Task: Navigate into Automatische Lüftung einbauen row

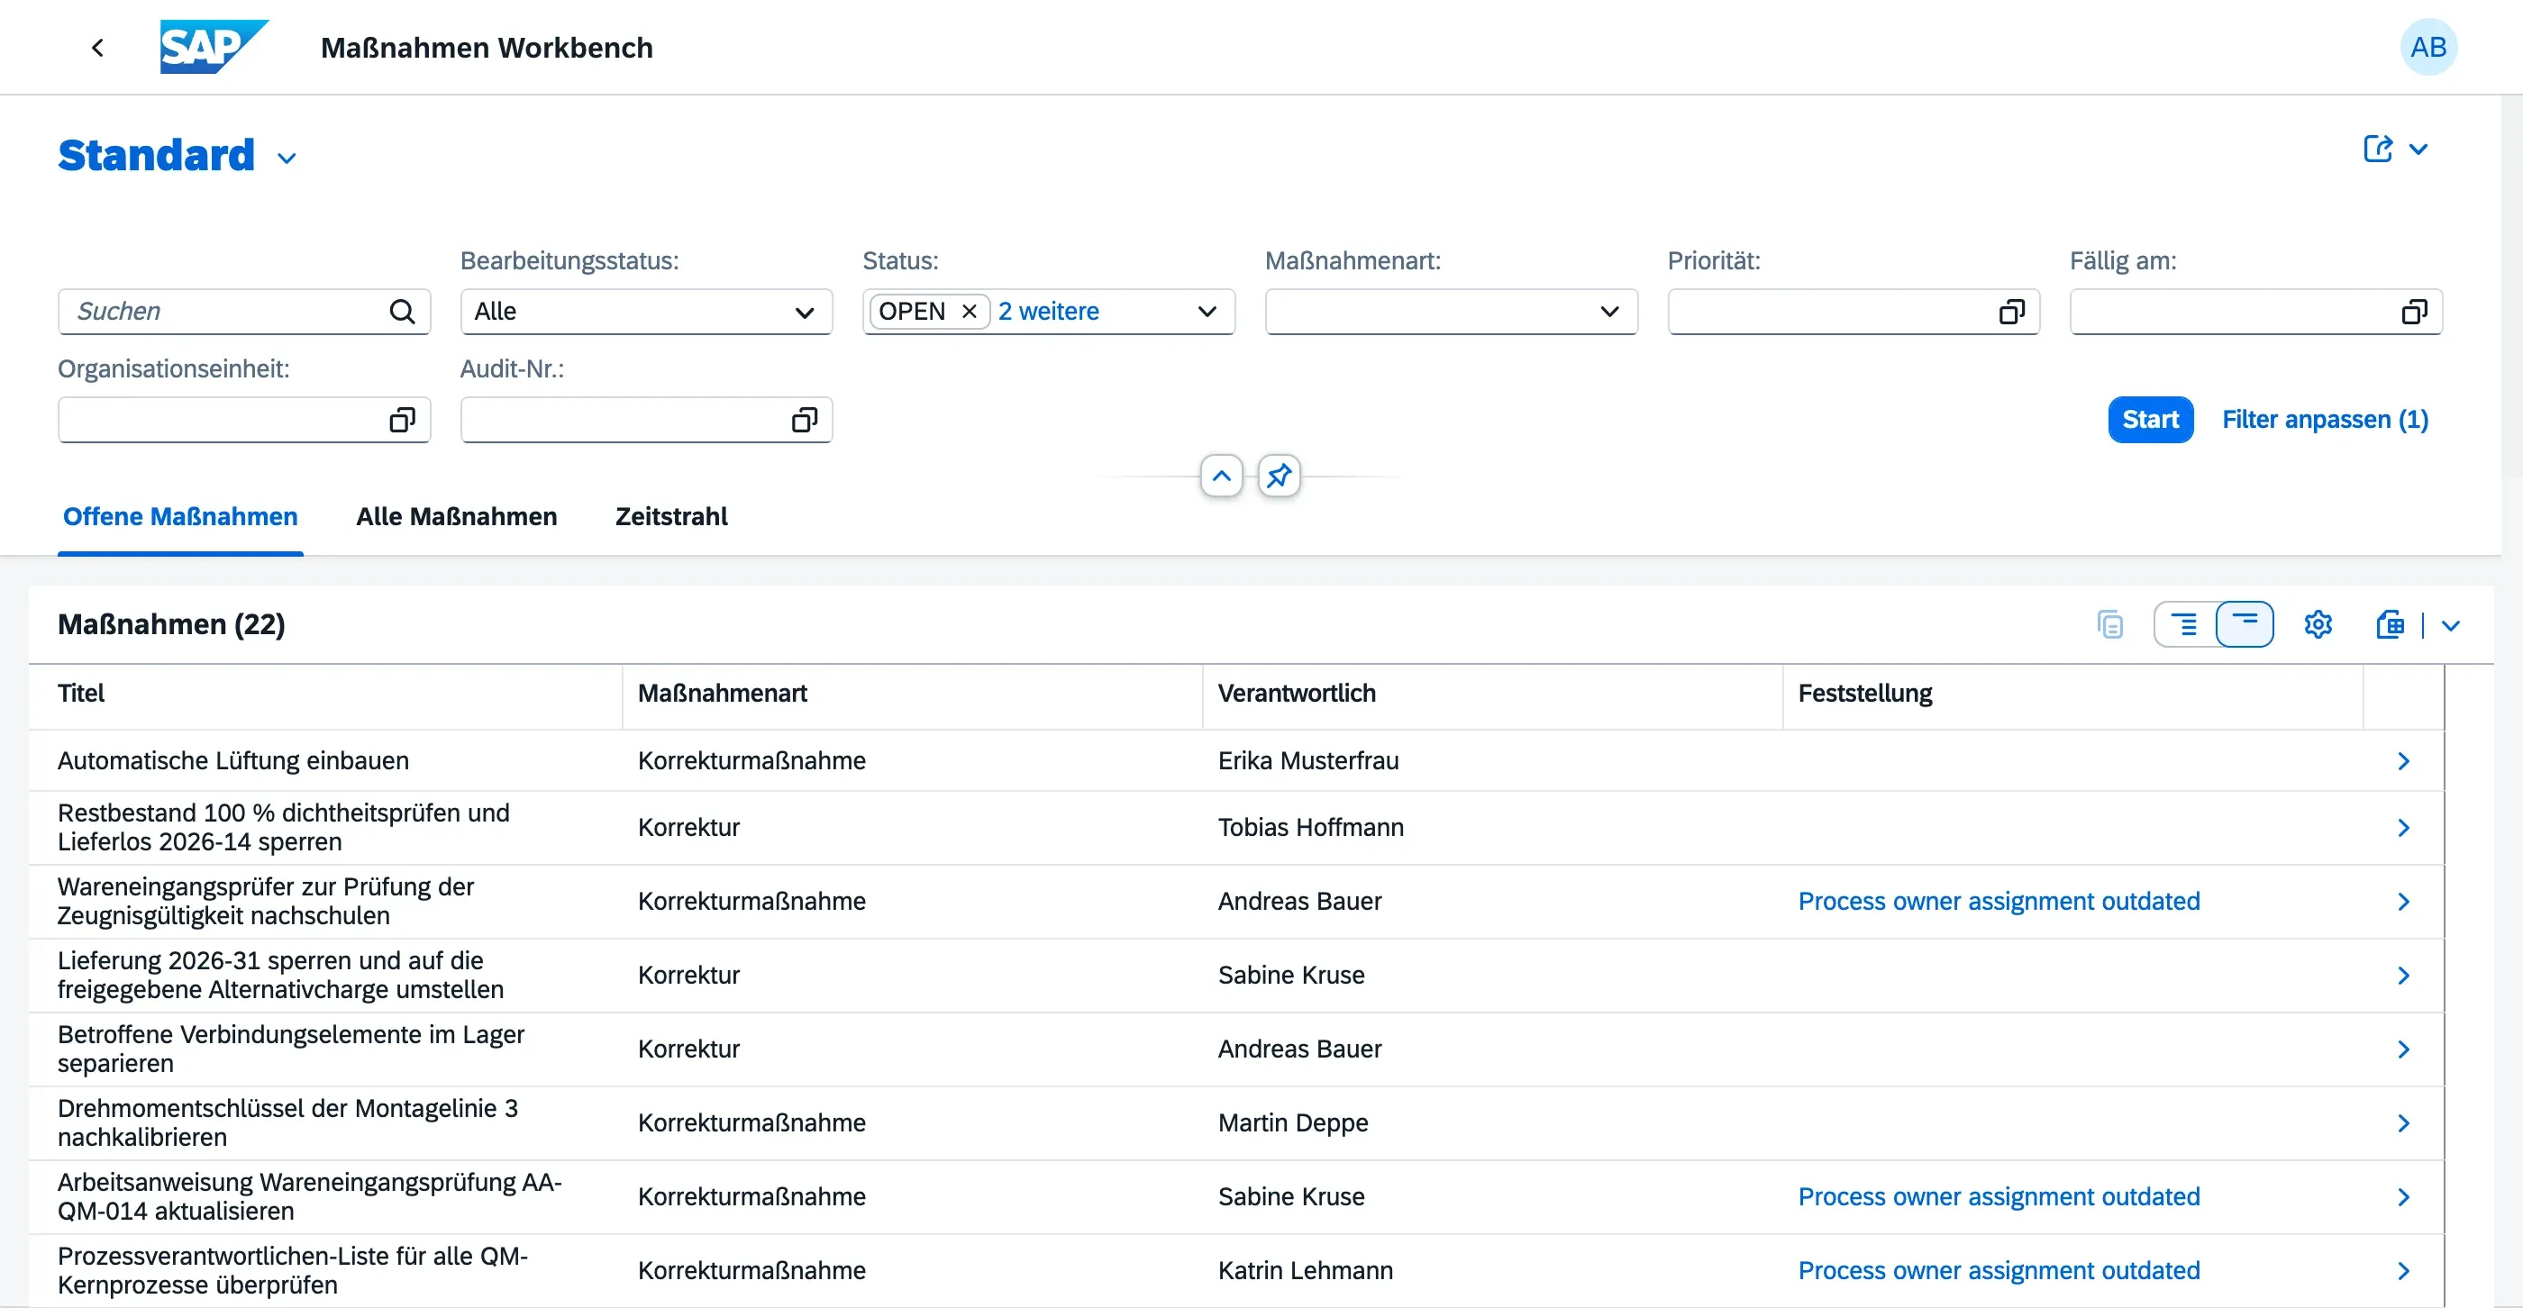Action: coord(2402,760)
